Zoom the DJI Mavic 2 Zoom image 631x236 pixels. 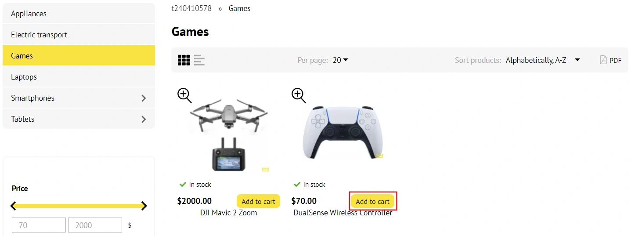point(184,95)
